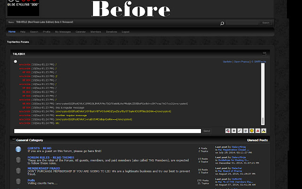Click the OE 800 forum logo

(23, 8)
